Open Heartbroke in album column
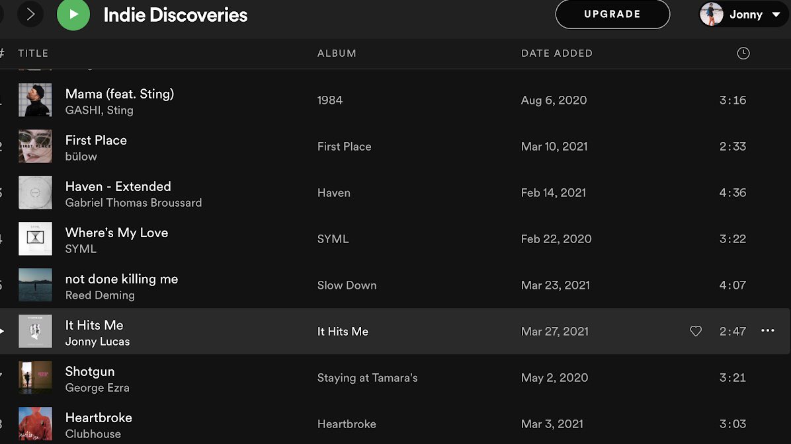This screenshot has width=791, height=444. (347, 424)
